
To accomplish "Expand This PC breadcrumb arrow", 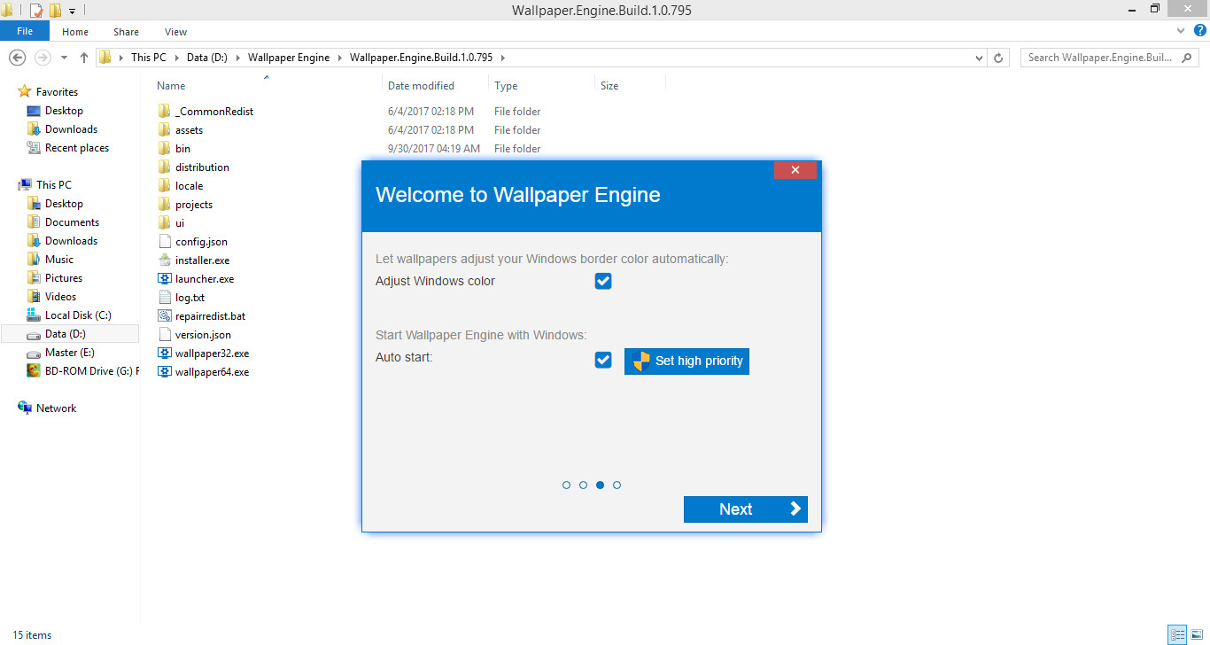I will pyautogui.click(x=176, y=58).
